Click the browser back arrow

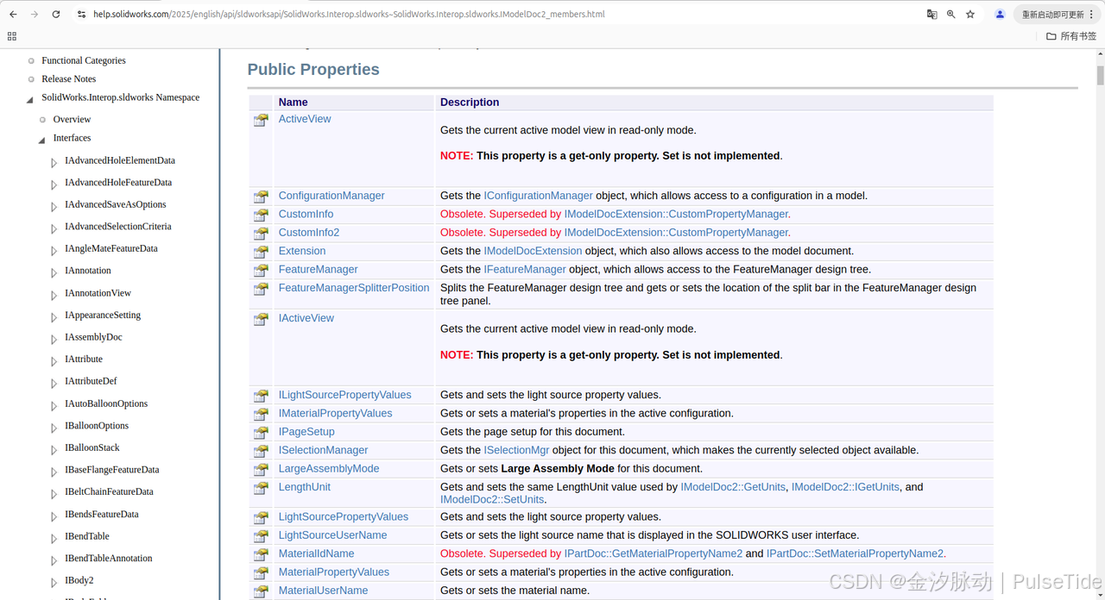pos(13,15)
